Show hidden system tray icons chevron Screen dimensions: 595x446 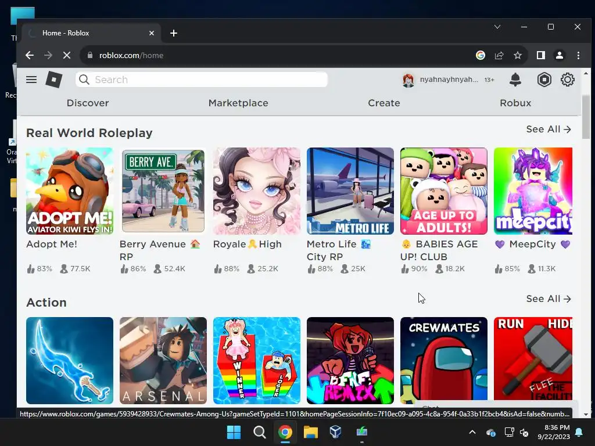472,432
